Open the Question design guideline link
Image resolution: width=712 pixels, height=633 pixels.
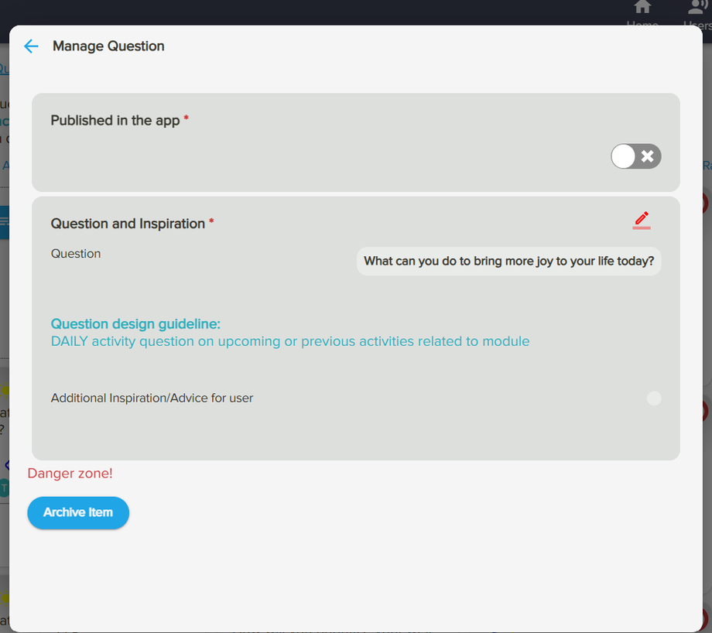tap(135, 323)
